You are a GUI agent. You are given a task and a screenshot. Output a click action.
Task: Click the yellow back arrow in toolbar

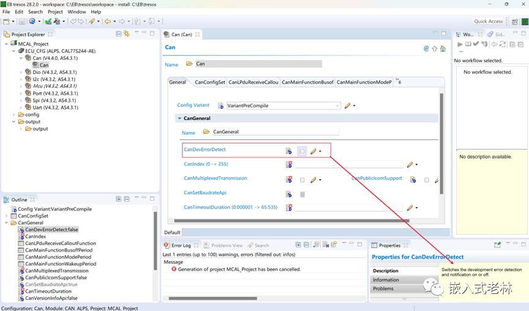(x=108, y=21)
